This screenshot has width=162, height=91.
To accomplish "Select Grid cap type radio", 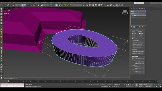I will tap(139, 35).
